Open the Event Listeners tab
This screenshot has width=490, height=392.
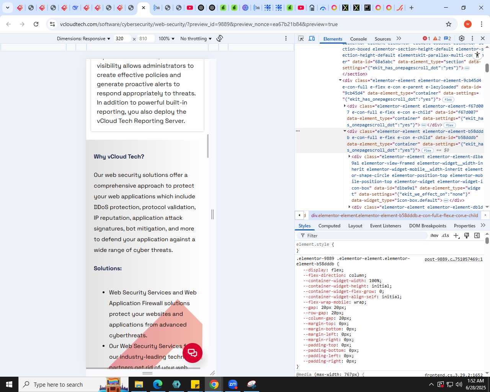pos(385,226)
